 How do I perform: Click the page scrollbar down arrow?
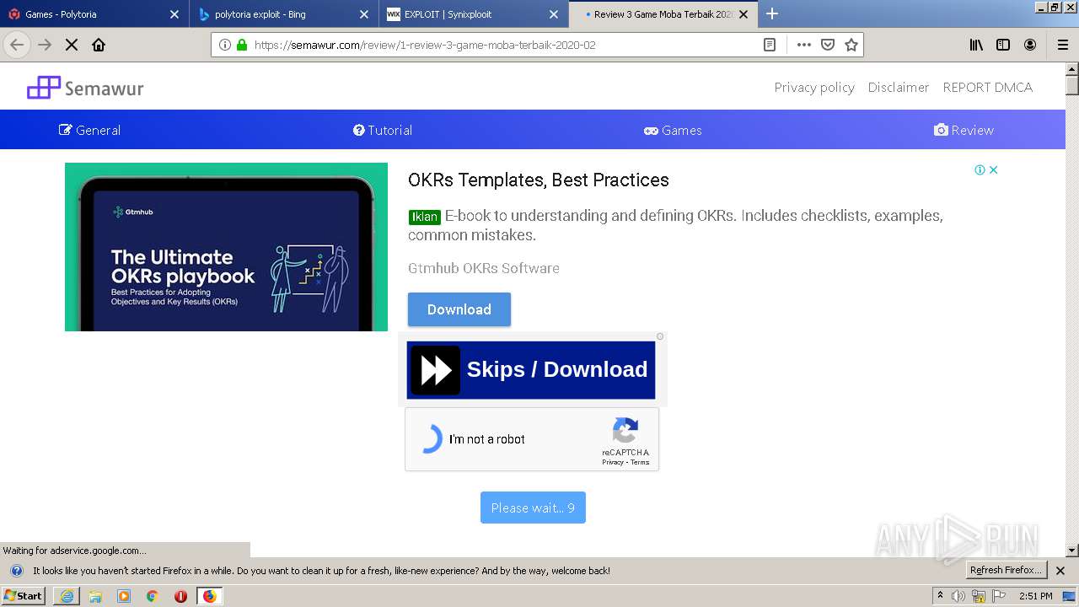(1072, 551)
